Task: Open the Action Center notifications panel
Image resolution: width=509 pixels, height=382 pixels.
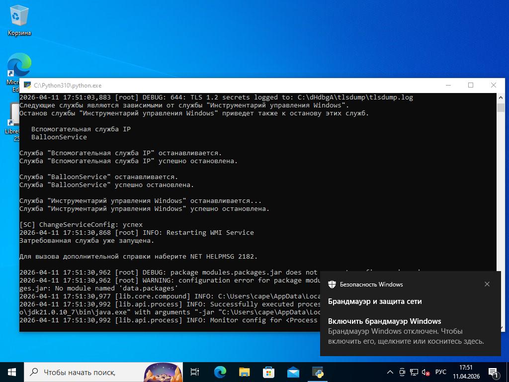Action: tap(494, 372)
